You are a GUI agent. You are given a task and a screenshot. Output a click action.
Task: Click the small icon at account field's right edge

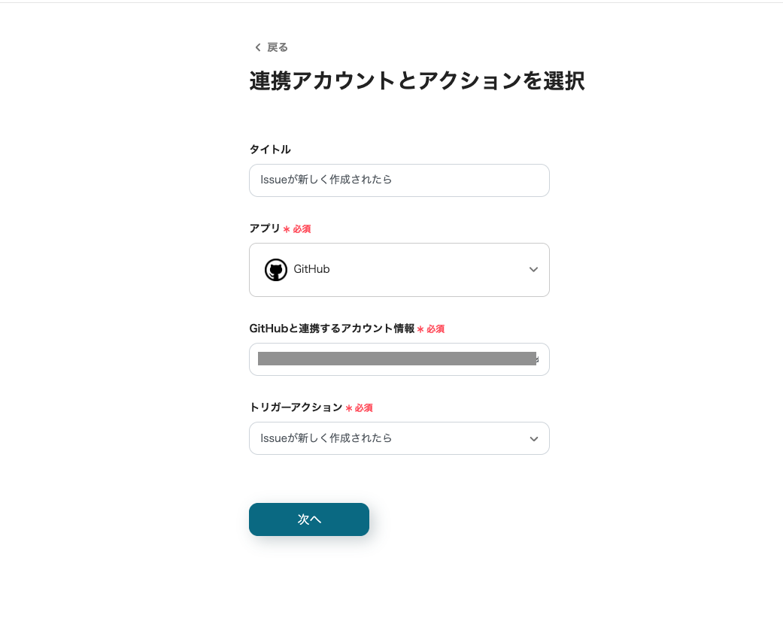tap(537, 359)
